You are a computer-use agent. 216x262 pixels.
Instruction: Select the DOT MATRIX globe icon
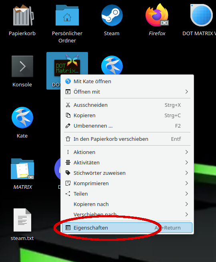pyautogui.click(x=202, y=15)
